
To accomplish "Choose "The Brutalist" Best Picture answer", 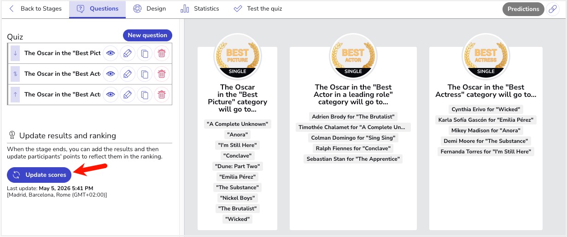I will [237, 209].
